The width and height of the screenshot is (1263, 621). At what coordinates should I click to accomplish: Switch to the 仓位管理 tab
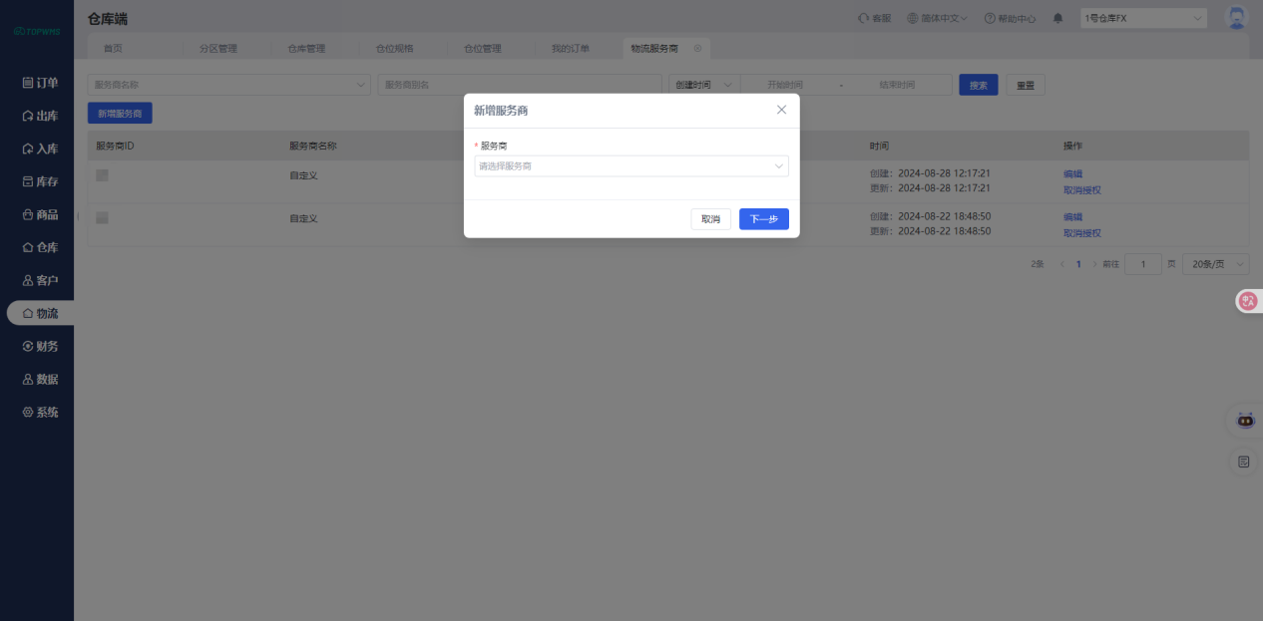click(483, 48)
